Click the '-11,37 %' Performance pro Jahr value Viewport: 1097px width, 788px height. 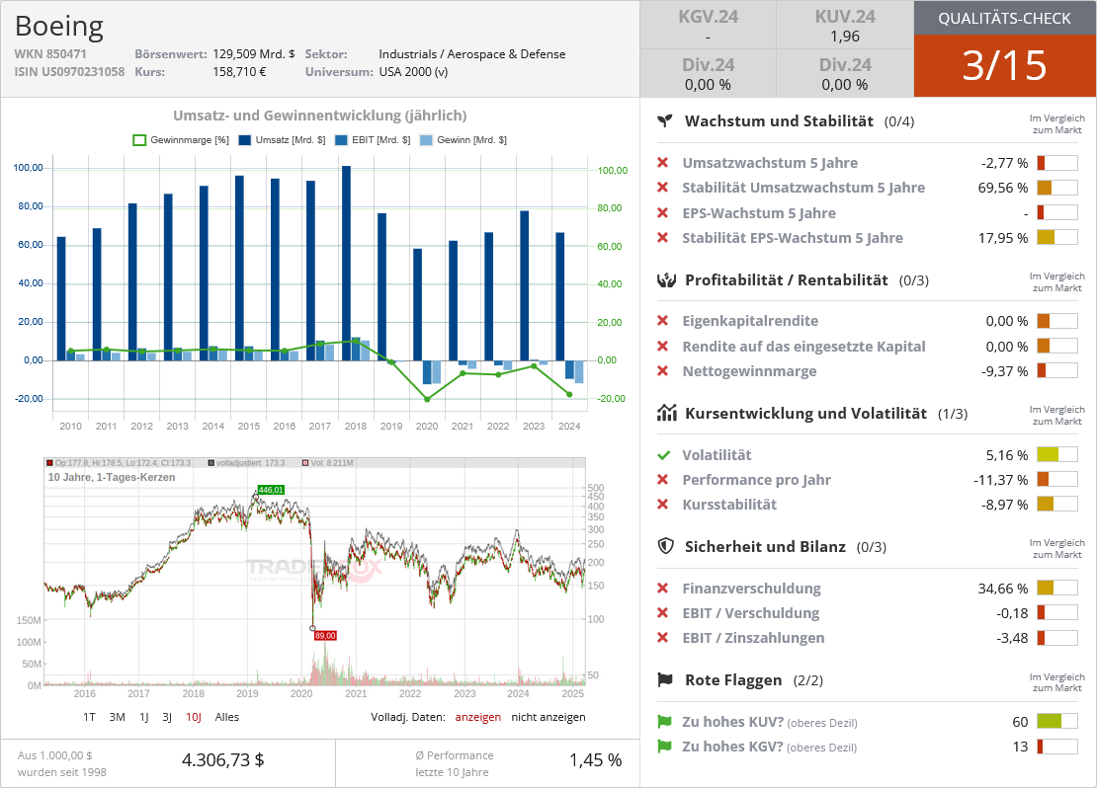(x=1000, y=480)
